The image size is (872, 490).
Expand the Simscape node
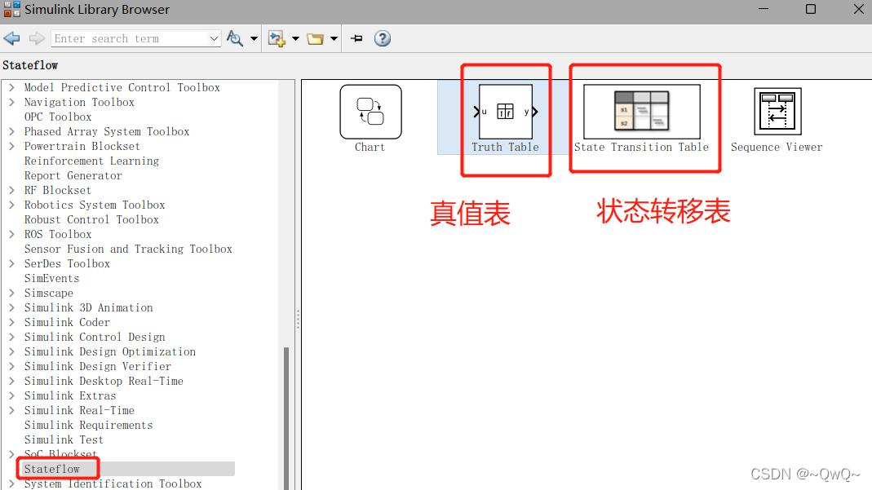[x=11, y=293]
